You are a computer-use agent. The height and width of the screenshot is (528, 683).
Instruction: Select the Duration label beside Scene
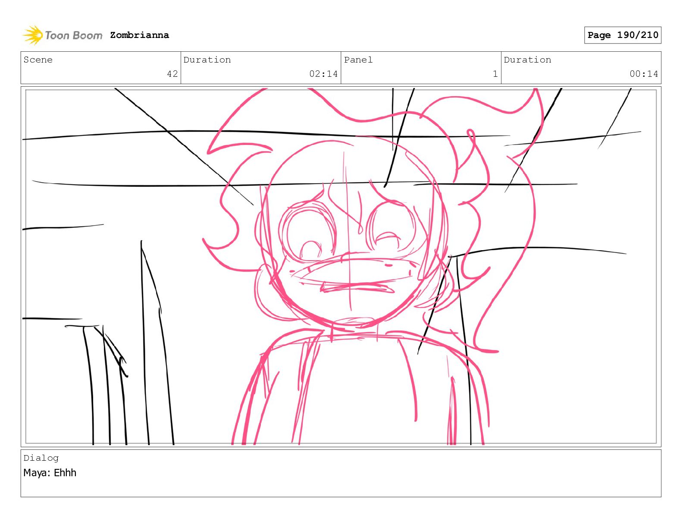(x=207, y=60)
